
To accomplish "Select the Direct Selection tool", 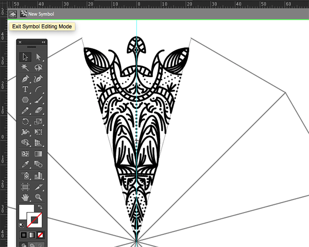I will 38,57.
